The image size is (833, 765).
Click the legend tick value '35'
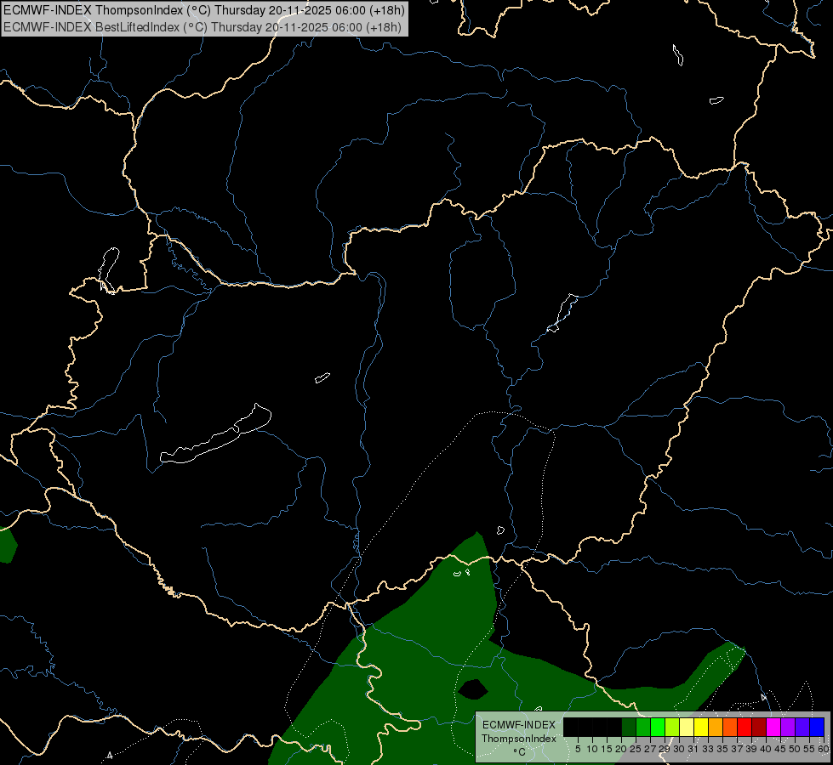coord(722,749)
